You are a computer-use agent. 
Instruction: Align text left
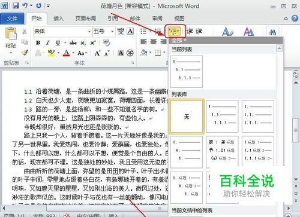(x=143, y=42)
